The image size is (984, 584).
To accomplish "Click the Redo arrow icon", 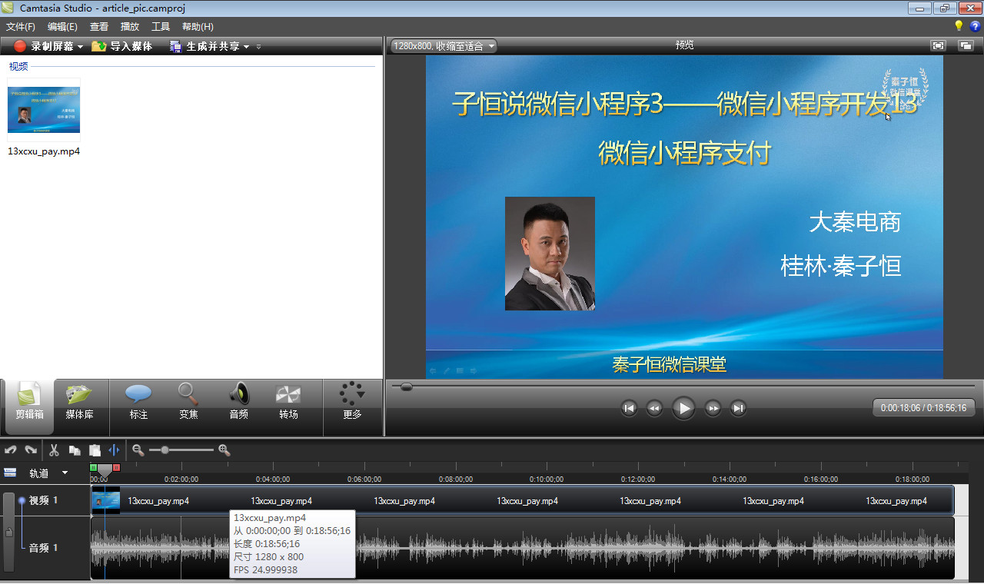I will point(31,450).
